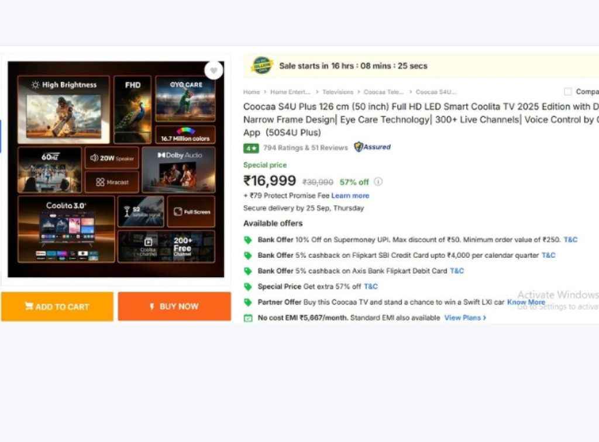Click the Flipkart Assured badge
Viewport: 599px width, 442px height.
click(x=372, y=147)
